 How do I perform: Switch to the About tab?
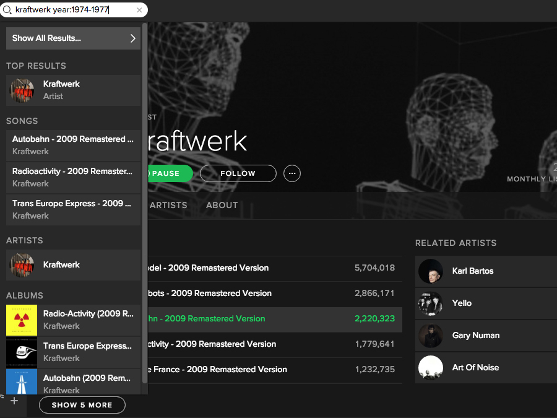222,205
